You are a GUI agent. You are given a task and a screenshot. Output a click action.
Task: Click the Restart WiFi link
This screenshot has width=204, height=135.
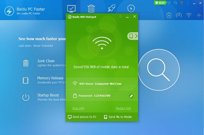pos(123,108)
